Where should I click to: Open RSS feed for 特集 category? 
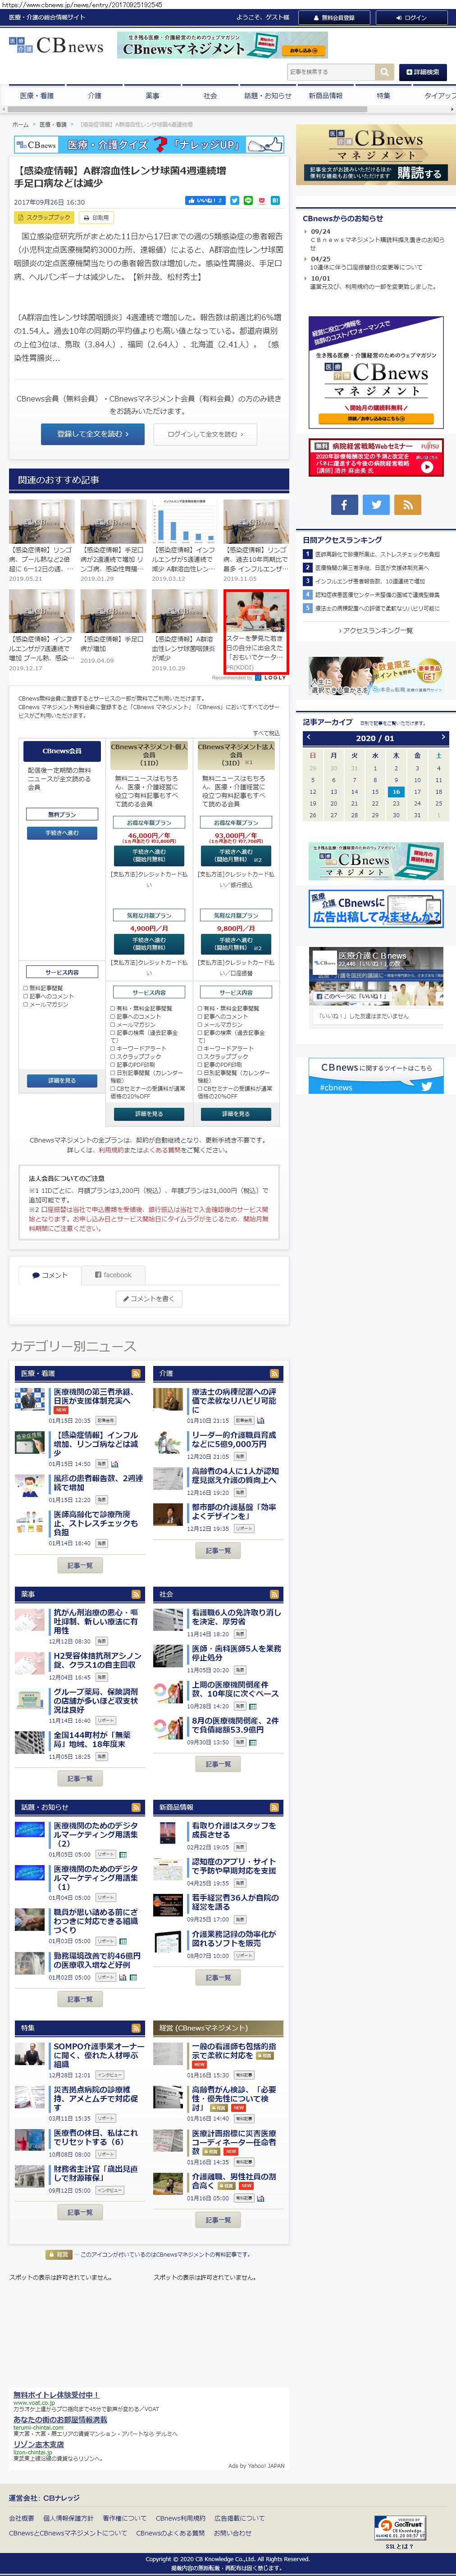pos(136,2028)
